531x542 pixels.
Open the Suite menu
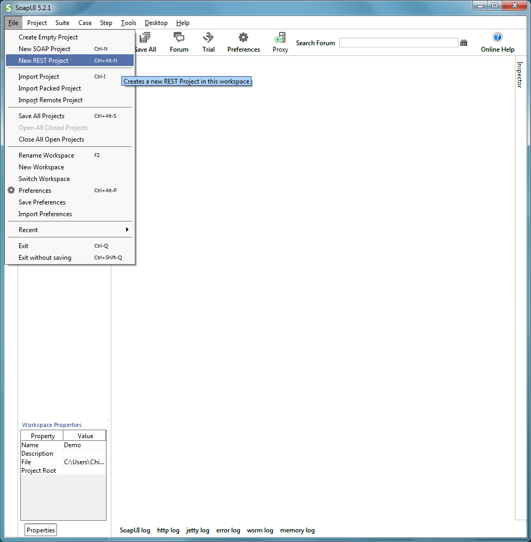[x=62, y=23]
